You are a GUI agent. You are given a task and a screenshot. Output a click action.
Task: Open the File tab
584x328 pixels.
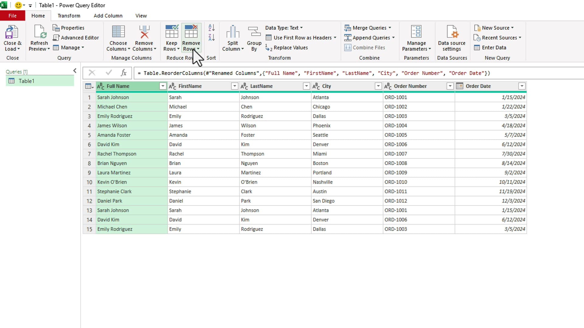pos(12,16)
